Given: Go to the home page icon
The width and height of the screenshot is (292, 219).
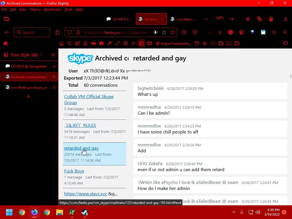Looking at the screenshot, I should 61,44.
